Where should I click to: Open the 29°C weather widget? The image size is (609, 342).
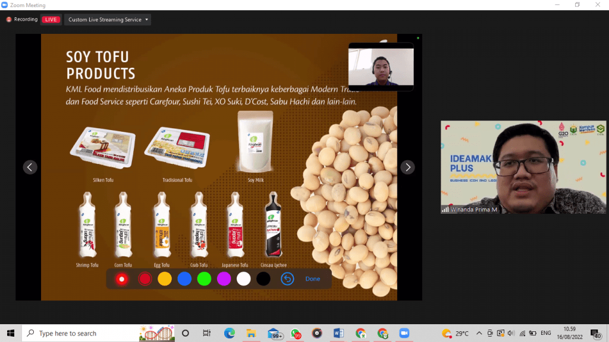(x=455, y=333)
